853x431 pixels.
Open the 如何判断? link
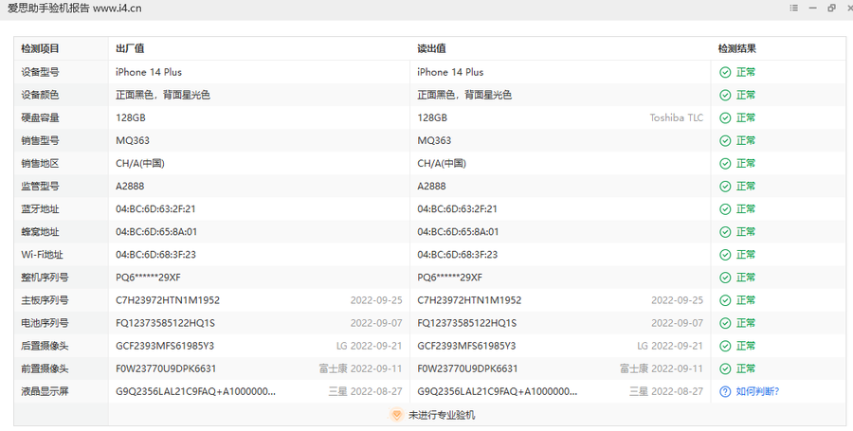(757, 392)
